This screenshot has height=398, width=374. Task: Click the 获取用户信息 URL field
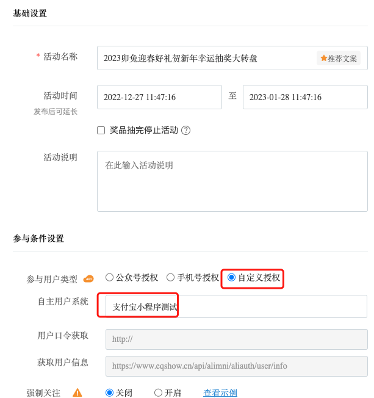click(236, 366)
